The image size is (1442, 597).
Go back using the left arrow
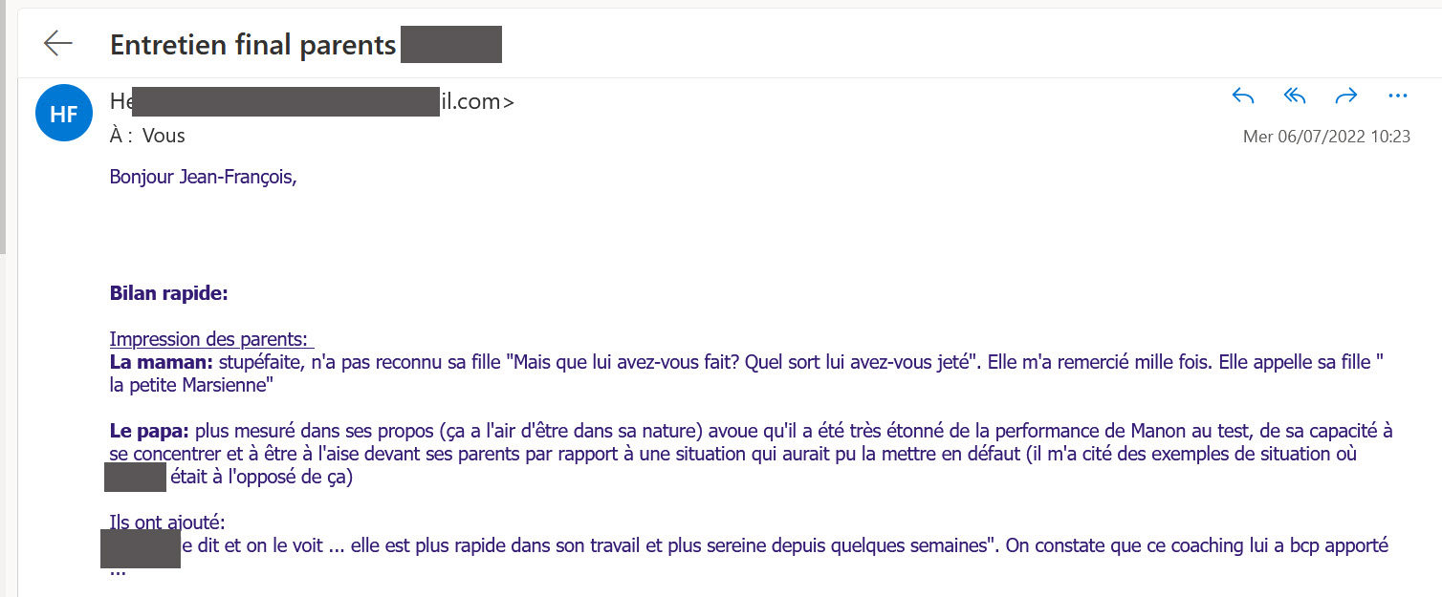coord(58,44)
